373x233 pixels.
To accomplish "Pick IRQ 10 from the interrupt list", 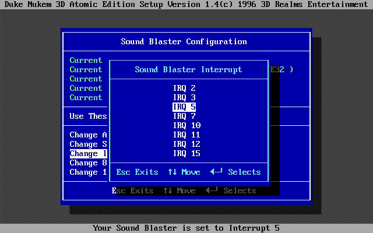I will 186,126.
